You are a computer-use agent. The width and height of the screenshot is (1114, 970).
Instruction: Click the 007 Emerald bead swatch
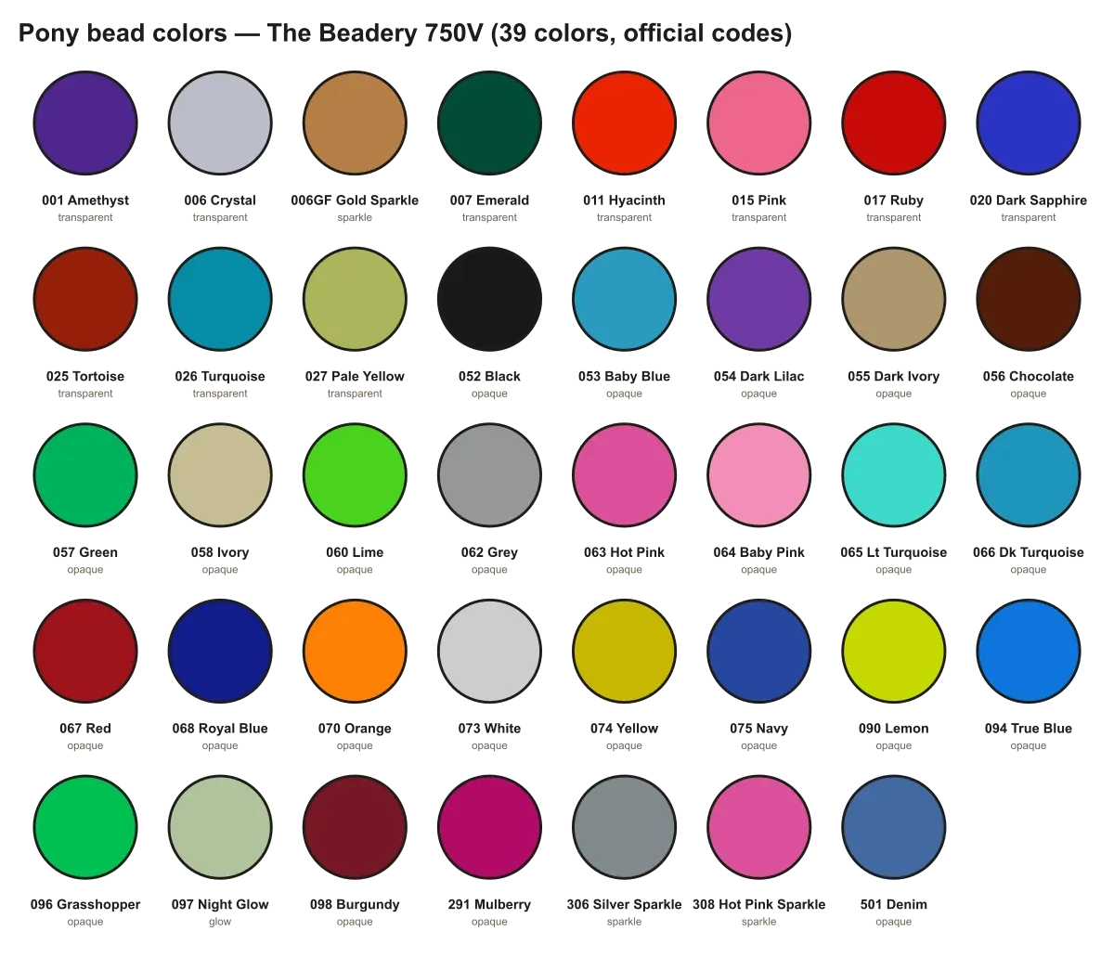point(489,123)
